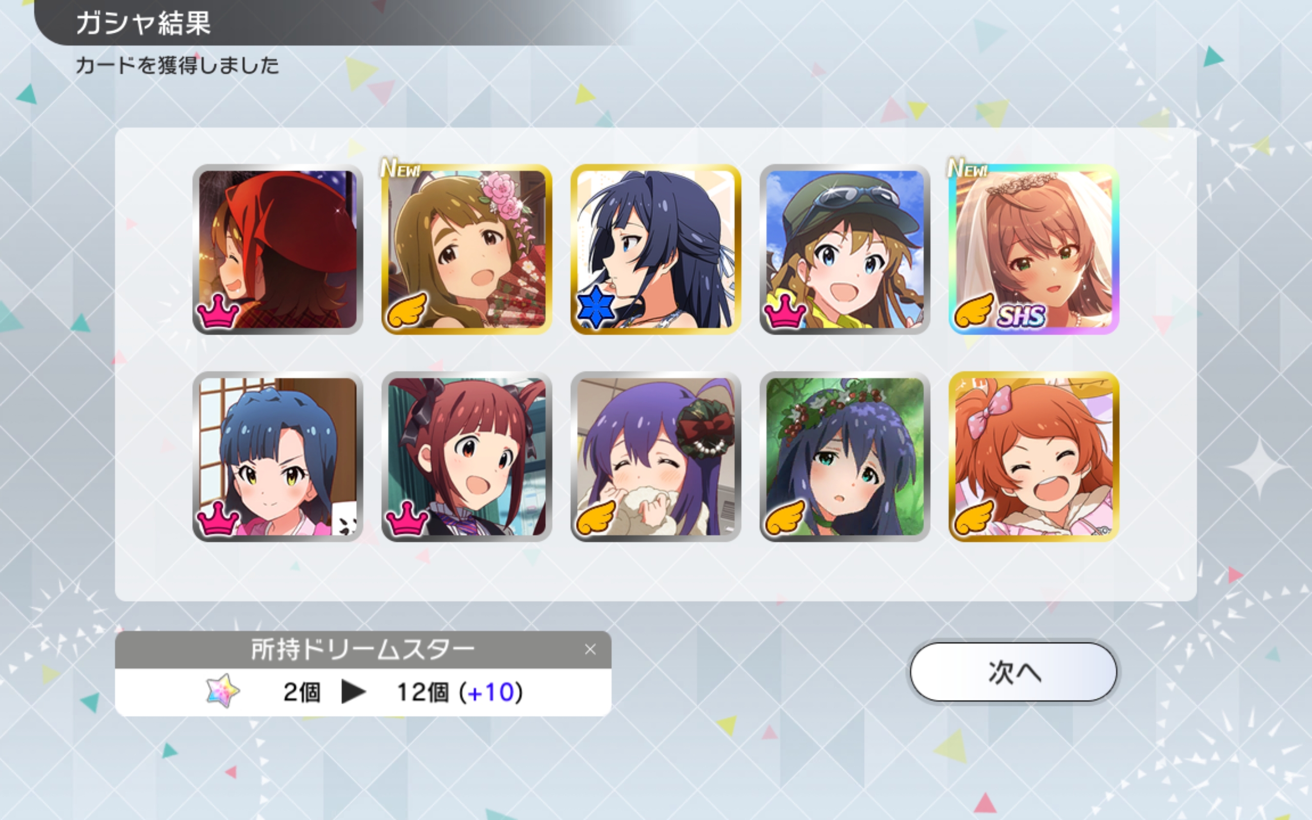Open the orange-haired laughing girl card
The height and width of the screenshot is (820, 1312).
click(1034, 457)
